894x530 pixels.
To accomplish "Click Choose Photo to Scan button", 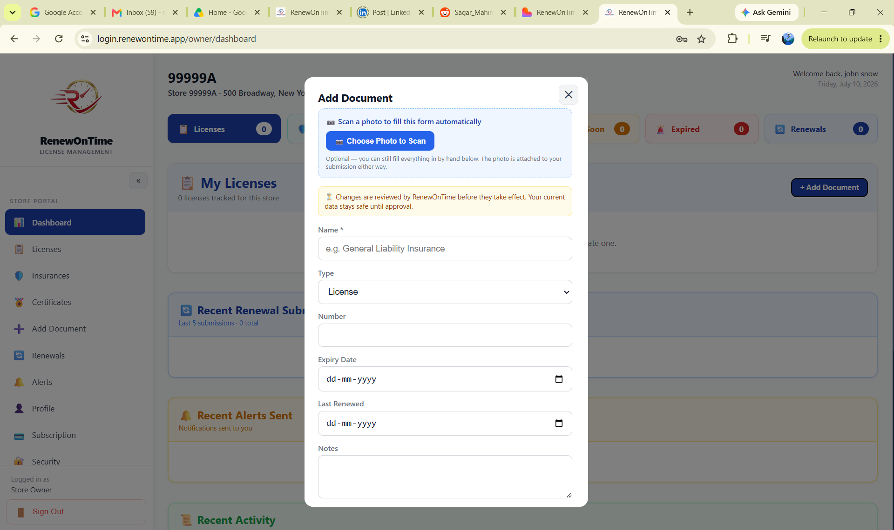I will tap(380, 141).
